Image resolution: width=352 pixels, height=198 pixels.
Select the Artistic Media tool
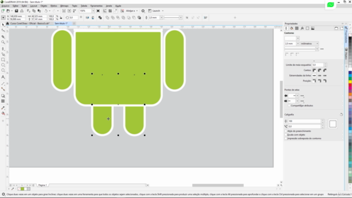click(x=3, y=54)
